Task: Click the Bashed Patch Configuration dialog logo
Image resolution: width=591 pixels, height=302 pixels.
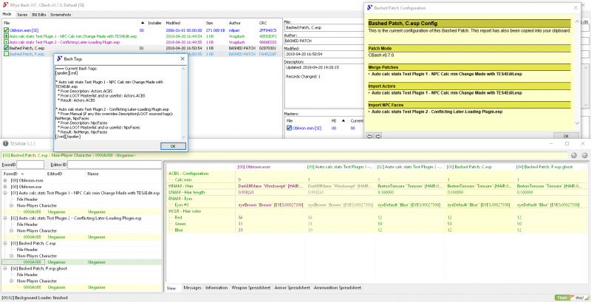Action: (370, 7)
